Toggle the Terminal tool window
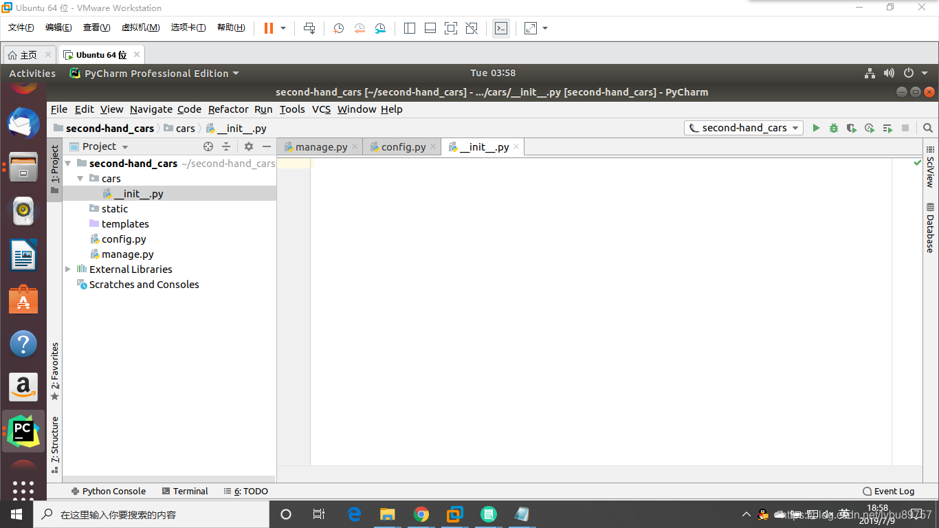Screen dimensions: 939x528 click(x=185, y=491)
